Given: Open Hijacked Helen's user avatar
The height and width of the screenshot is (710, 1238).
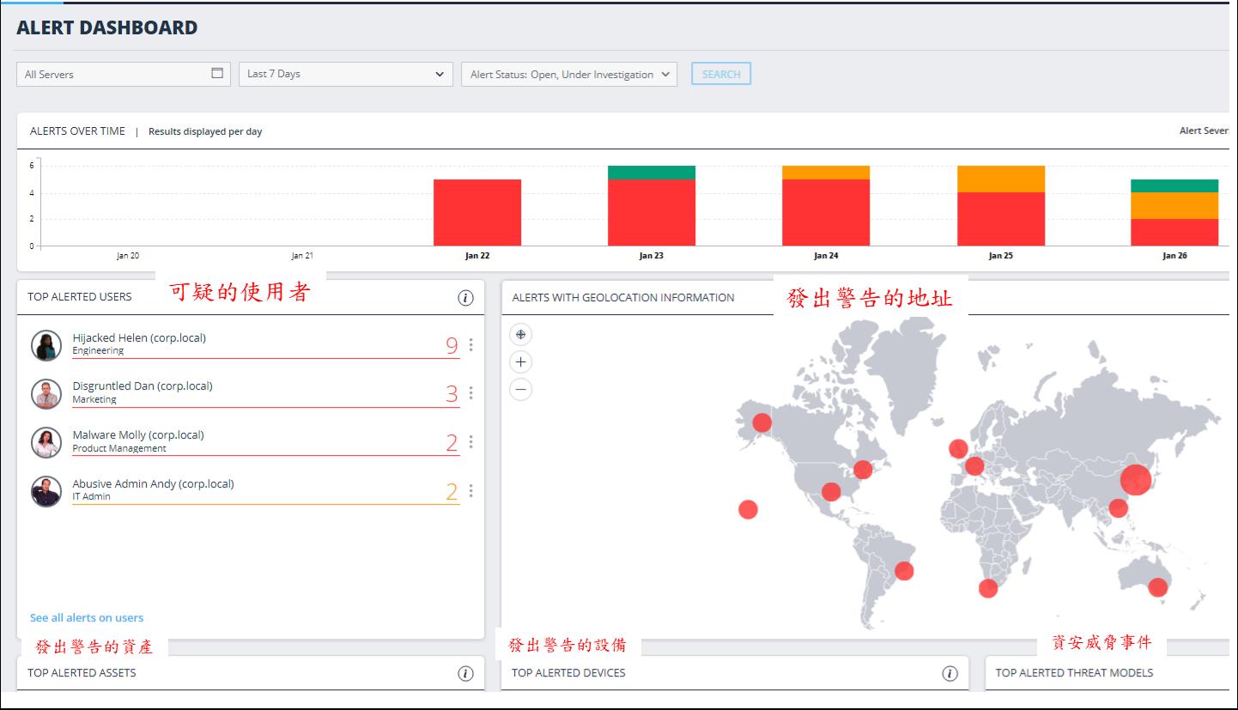Looking at the screenshot, I should click(46, 345).
